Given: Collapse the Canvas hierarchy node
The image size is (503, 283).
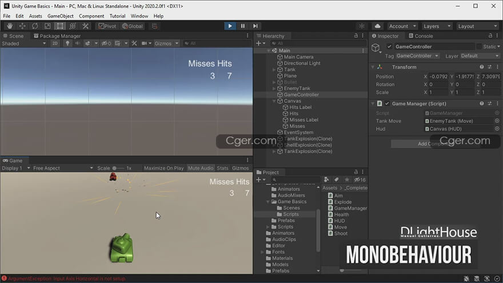Looking at the screenshot, I should point(274,101).
